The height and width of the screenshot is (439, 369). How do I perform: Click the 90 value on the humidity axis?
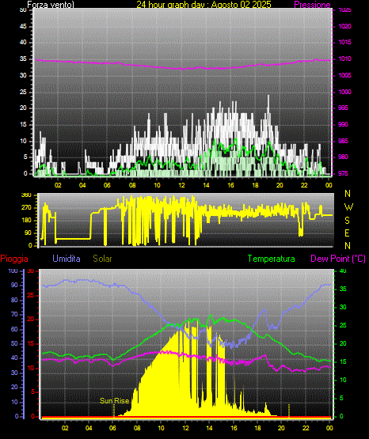[14, 285]
